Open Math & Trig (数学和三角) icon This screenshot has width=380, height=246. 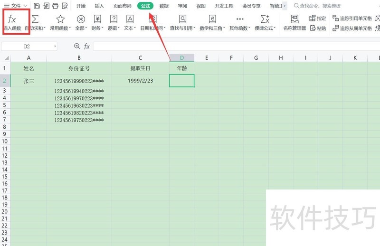[212, 19]
